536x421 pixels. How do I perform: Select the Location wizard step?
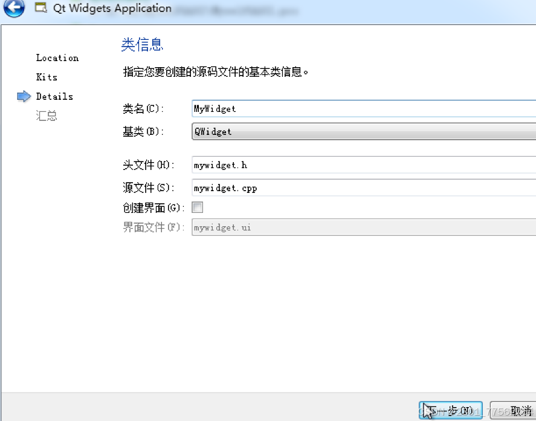(57, 58)
